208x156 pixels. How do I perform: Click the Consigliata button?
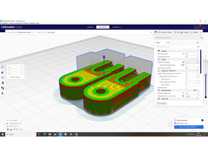(162, 103)
